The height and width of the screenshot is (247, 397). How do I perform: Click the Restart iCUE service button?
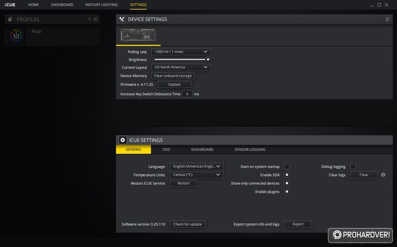pos(183,183)
